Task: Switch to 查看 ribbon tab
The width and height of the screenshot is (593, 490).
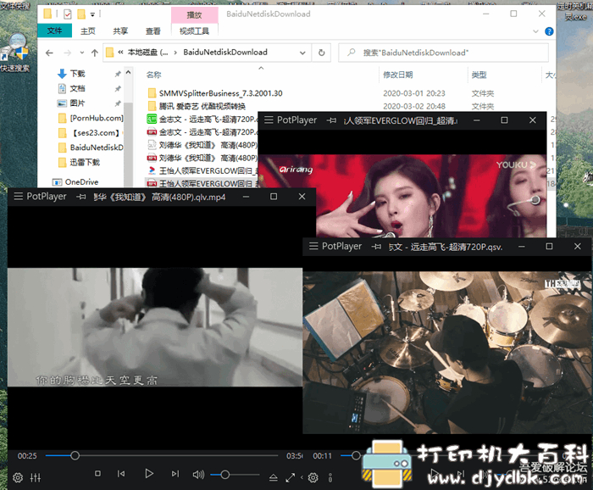Action: [x=153, y=31]
